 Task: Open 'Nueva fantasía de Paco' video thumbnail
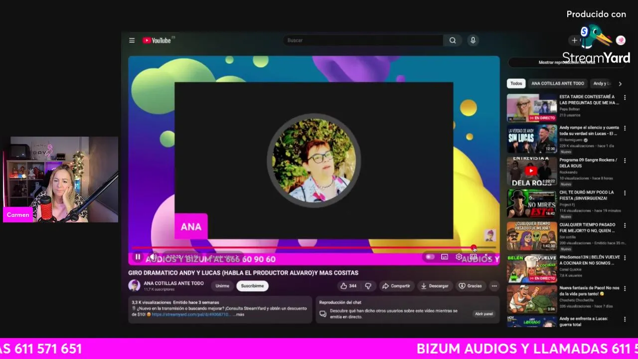point(532,299)
